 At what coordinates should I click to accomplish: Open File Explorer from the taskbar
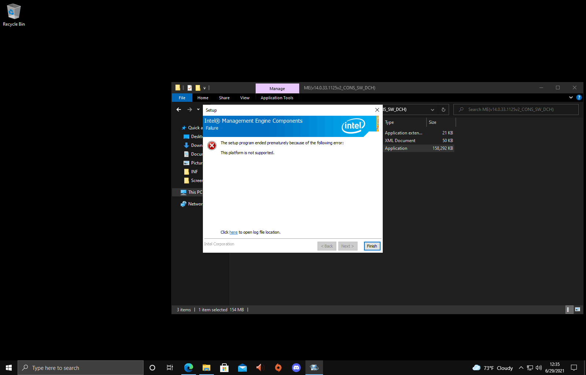[x=207, y=368]
